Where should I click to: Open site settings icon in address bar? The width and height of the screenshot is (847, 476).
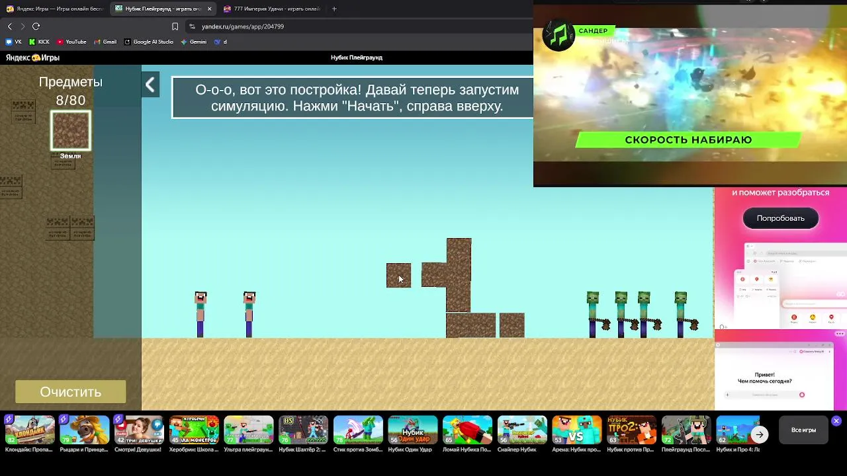[x=192, y=26]
